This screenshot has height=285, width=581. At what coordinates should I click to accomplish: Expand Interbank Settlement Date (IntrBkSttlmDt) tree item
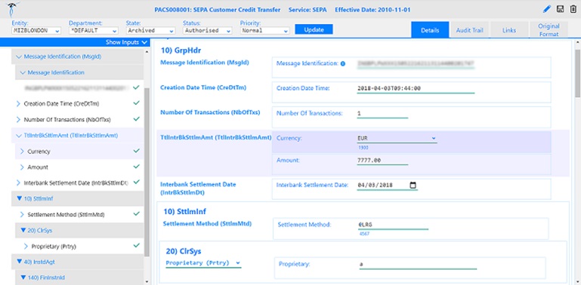pos(19,183)
